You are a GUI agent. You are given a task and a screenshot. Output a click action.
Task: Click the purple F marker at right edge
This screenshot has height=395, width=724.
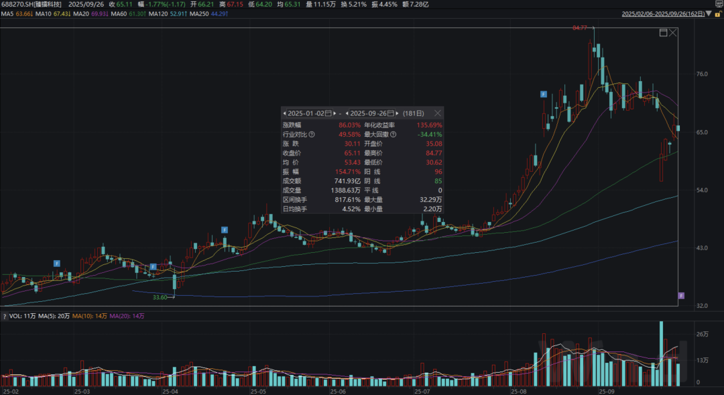(x=681, y=296)
